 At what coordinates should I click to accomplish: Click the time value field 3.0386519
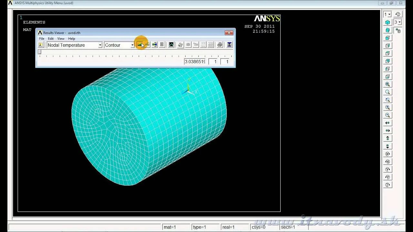click(195, 62)
